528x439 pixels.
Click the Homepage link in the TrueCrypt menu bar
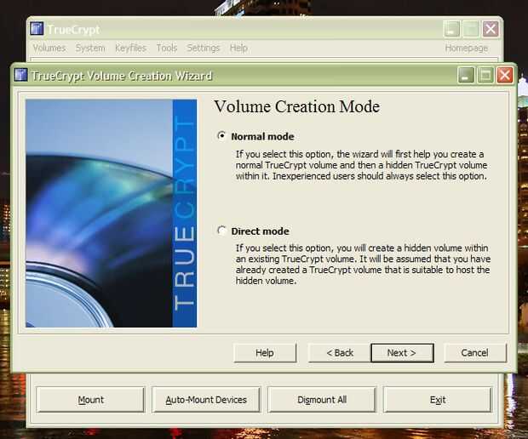click(467, 48)
